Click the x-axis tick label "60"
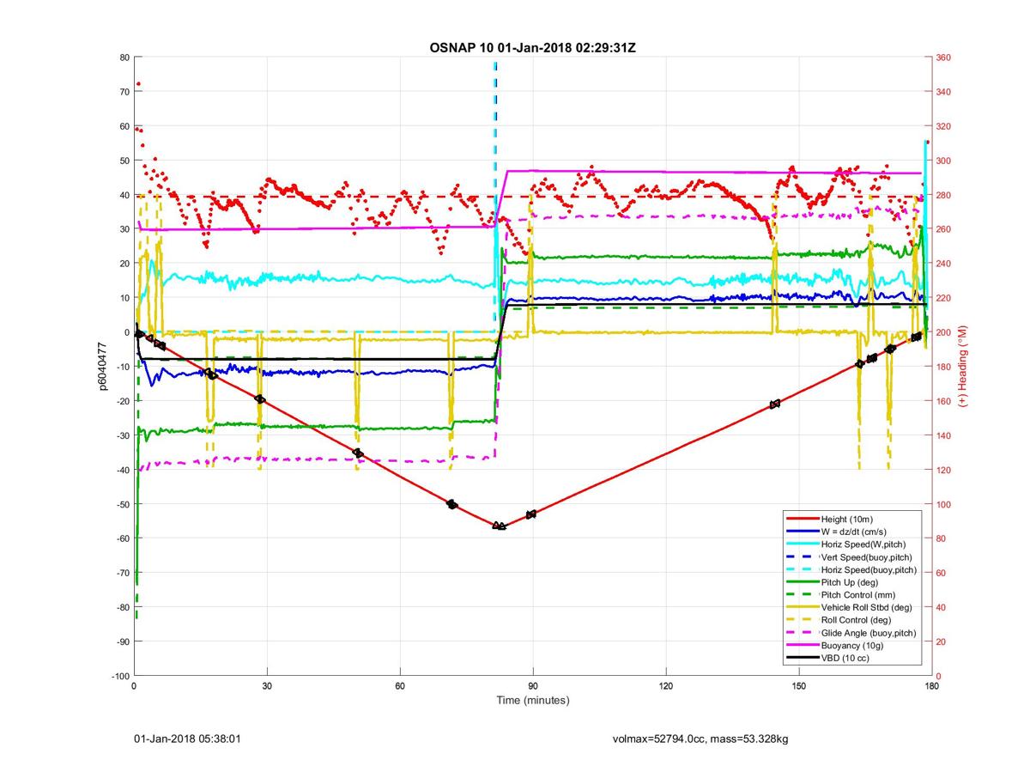The image size is (1030, 760). point(400,687)
